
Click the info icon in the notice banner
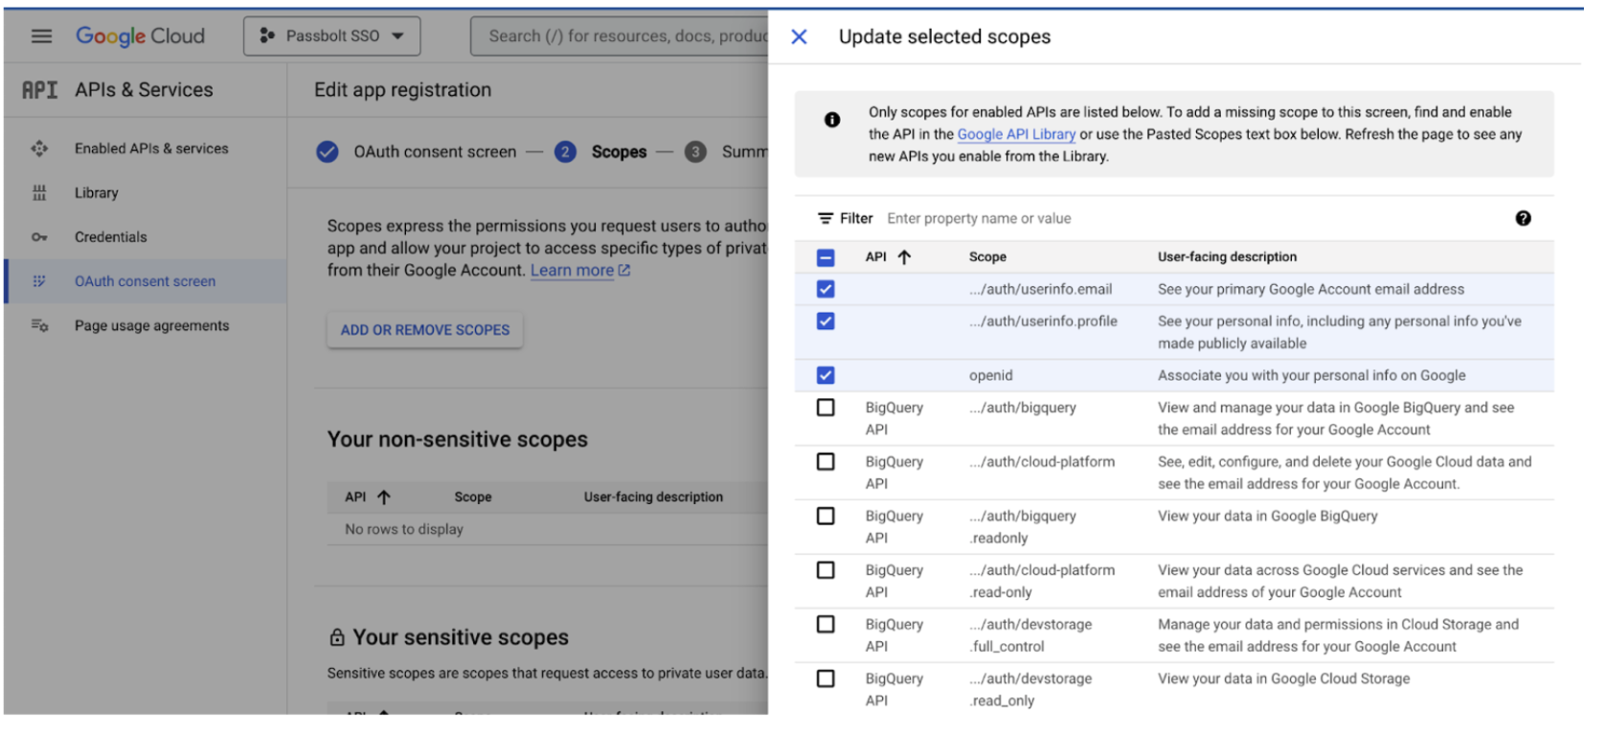[832, 120]
